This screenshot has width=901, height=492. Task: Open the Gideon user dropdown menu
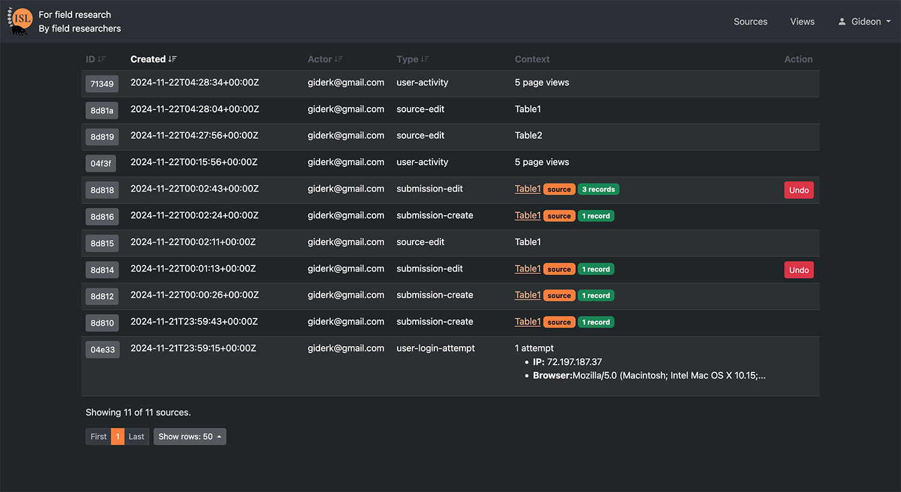(x=866, y=22)
